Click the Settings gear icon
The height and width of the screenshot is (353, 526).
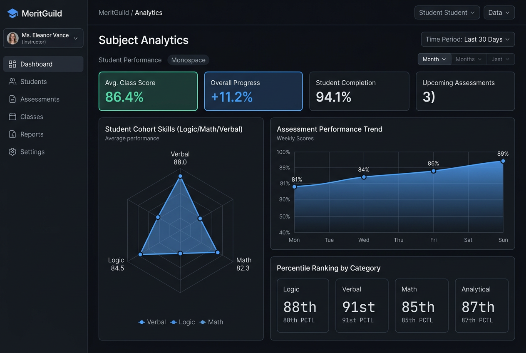[12, 152]
